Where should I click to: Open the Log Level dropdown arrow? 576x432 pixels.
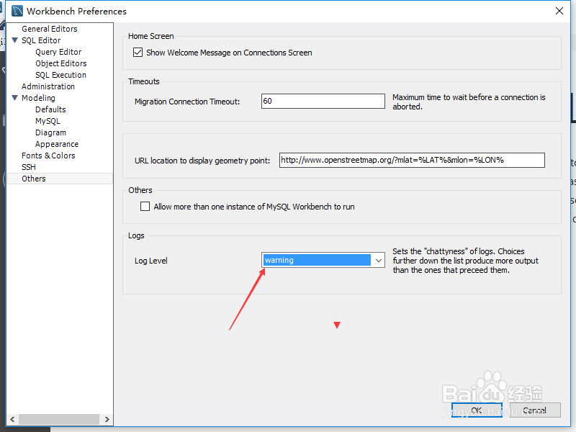(379, 261)
